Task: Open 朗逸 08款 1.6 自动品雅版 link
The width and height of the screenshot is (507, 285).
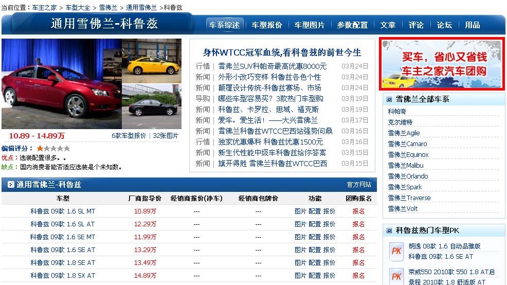Action: [x=445, y=246]
